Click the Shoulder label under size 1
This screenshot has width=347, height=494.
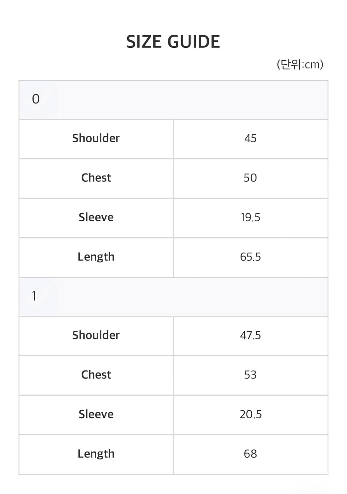[x=96, y=335]
